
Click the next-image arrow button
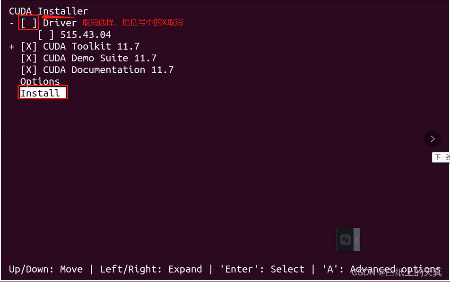432,139
